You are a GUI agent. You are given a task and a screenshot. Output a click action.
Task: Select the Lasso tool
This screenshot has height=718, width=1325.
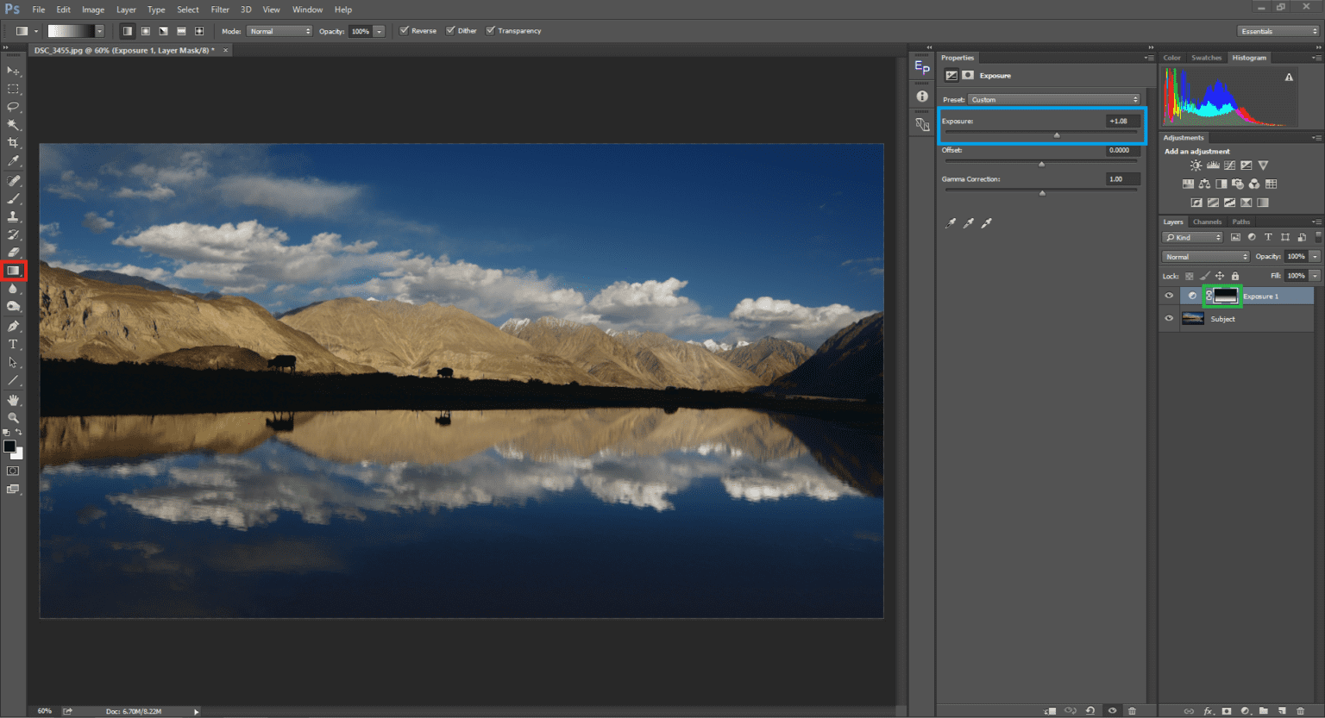(x=13, y=107)
